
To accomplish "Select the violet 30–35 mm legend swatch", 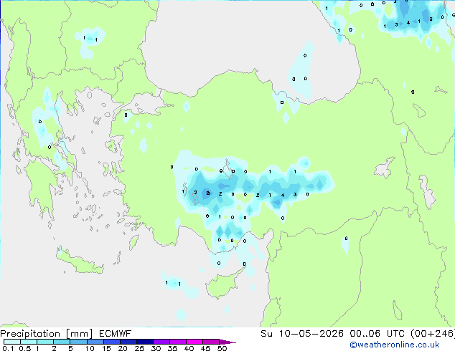I will pos(161,342).
